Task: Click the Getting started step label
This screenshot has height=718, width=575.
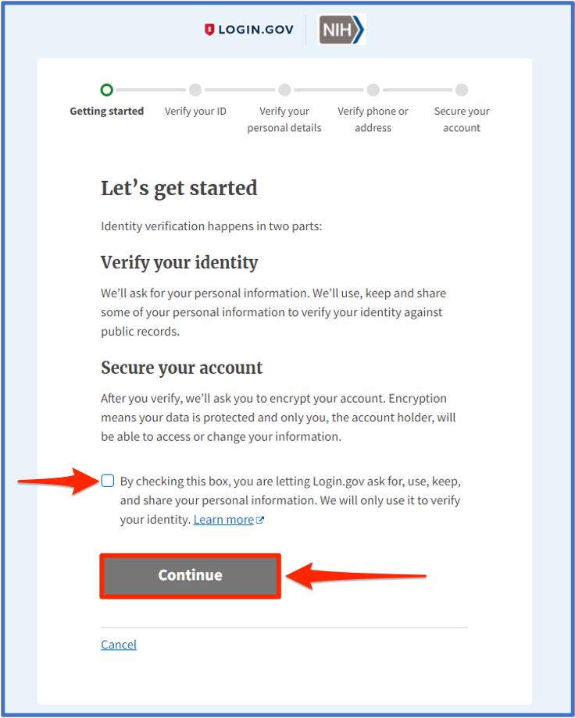Action: [106, 111]
